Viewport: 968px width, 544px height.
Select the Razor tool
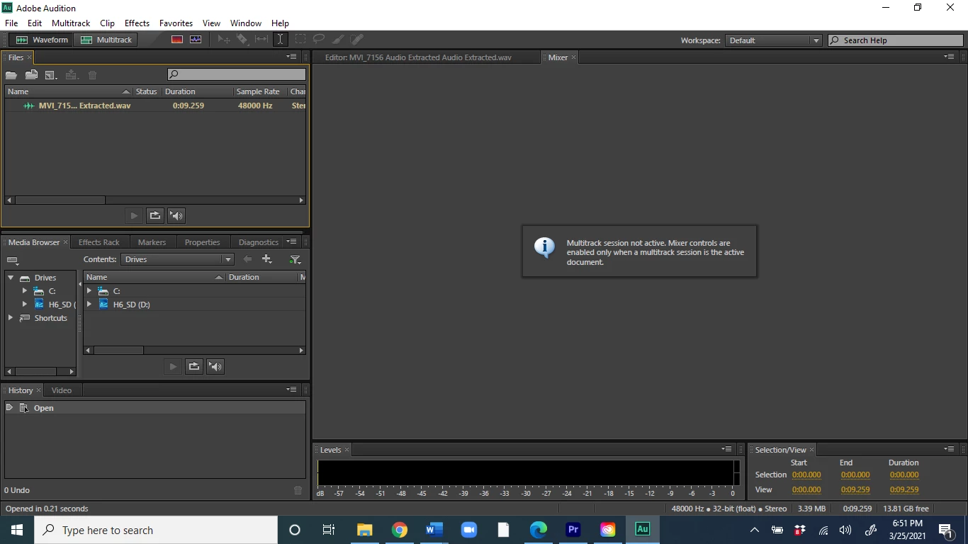(x=242, y=40)
